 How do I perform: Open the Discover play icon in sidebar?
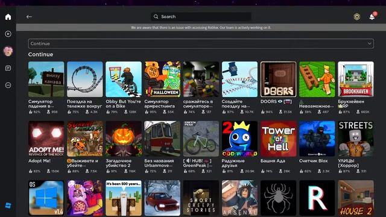8,34
